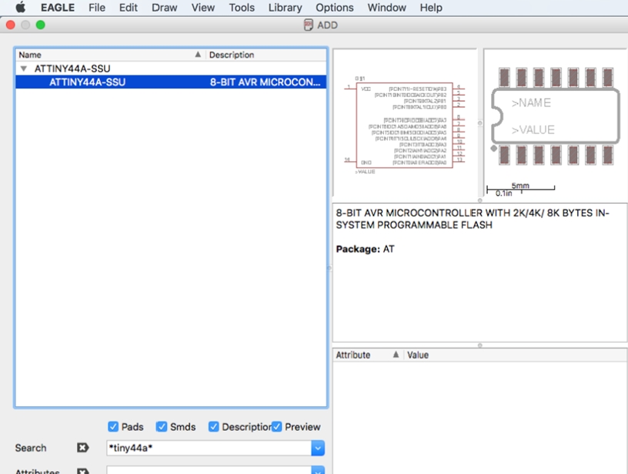Open the Edit menu

[129, 8]
